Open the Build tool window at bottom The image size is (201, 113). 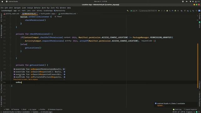click(x=24, y=110)
